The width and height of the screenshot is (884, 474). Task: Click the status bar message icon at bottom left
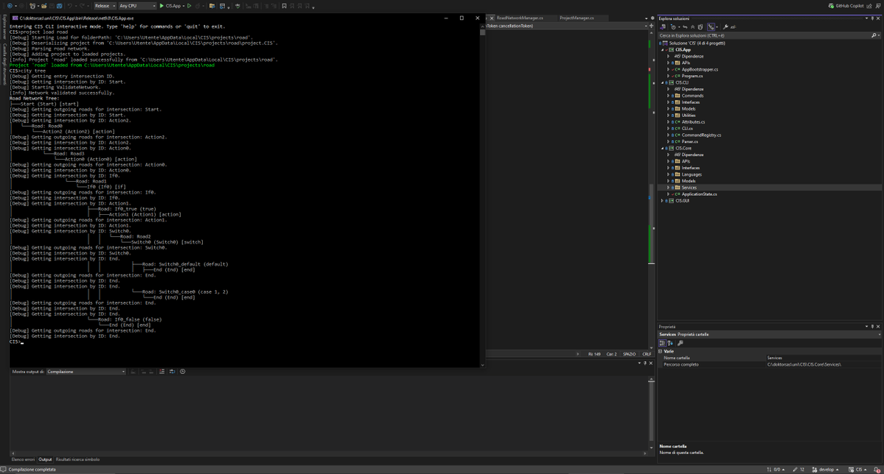click(x=4, y=470)
